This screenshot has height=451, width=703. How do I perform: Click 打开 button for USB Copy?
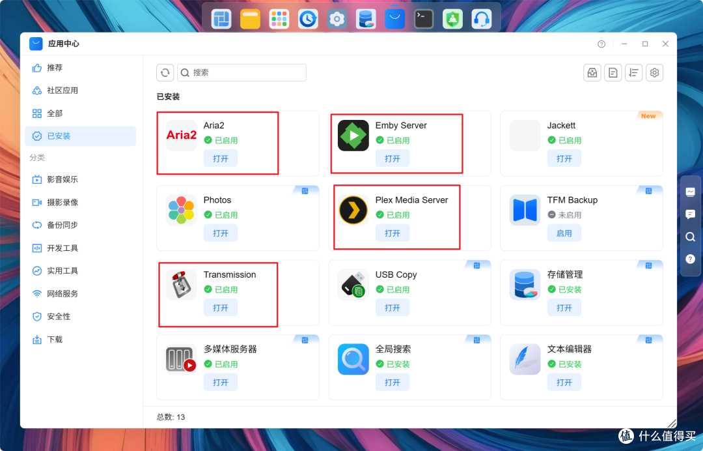coord(393,308)
